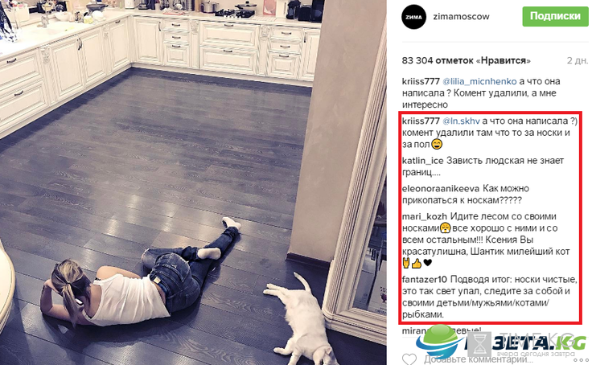Click the three-dot more options icon

click(x=582, y=359)
